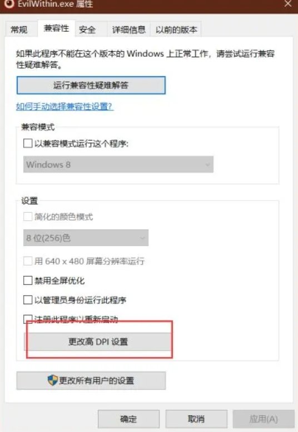Open the Windows 8 compatibility dropdown
This screenshot has height=432, width=298.
pyautogui.click(x=118, y=164)
